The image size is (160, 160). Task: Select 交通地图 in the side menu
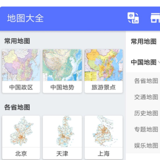point(146,97)
